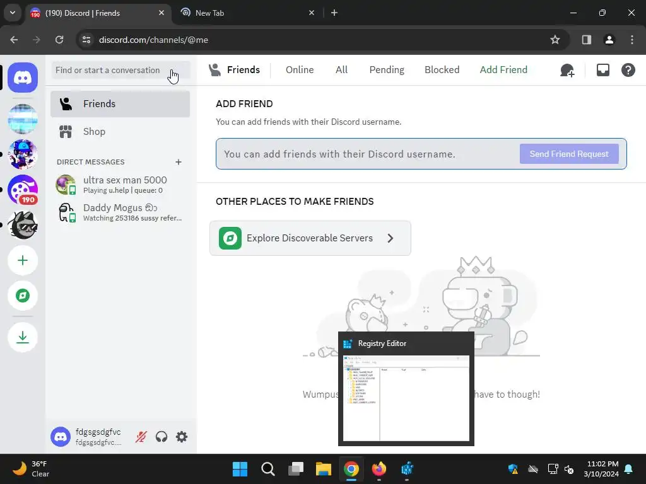The width and height of the screenshot is (646, 484).
Task: Switch to the Pending tab
Action: (387, 70)
